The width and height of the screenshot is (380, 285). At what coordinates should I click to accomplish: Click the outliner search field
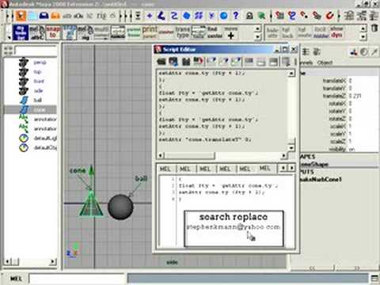[36, 51]
